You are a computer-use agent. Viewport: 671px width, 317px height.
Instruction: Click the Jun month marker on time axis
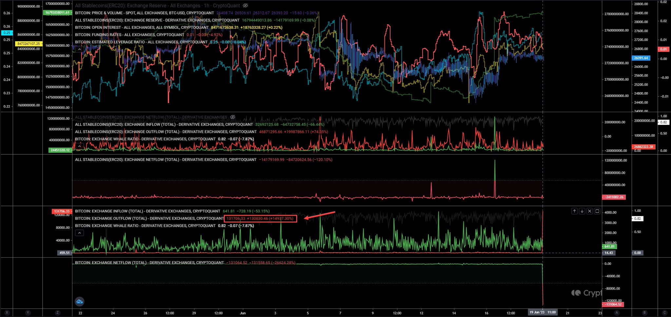click(243, 313)
